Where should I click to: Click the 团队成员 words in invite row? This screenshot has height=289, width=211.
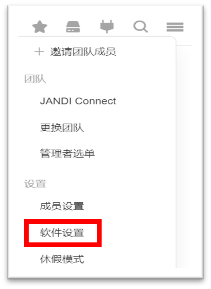pos(94,52)
